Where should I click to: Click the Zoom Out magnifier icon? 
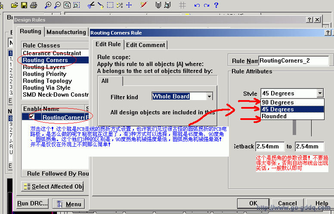(x=57, y=5)
